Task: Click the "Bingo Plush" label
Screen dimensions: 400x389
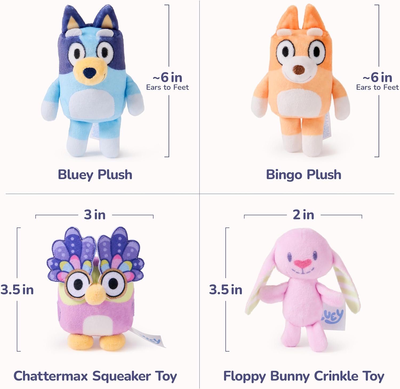Action: point(303,175)
